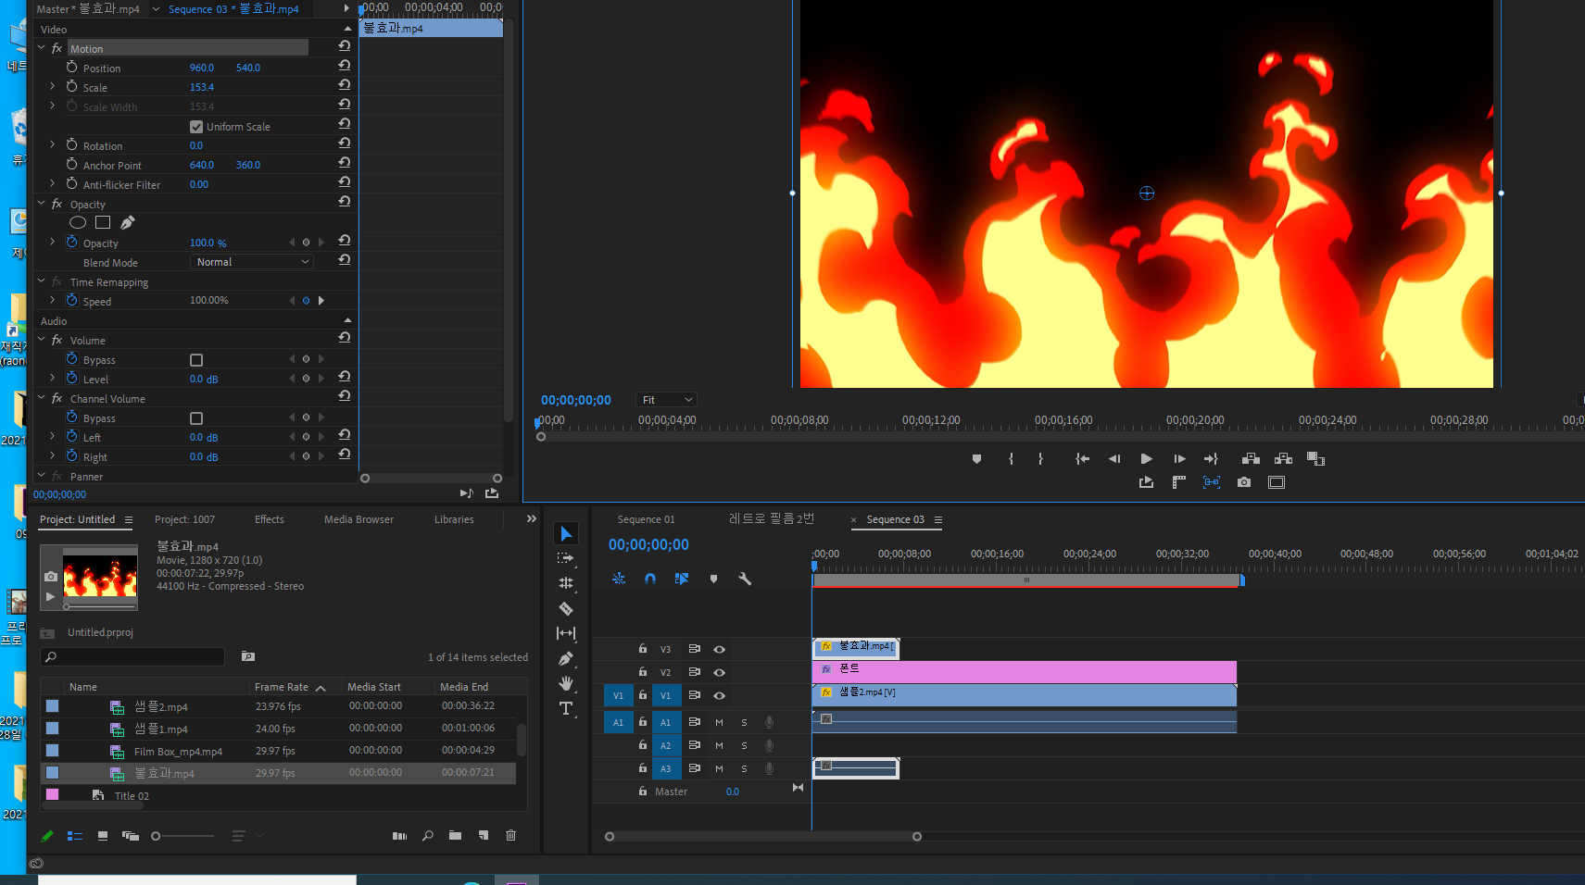
Task: Select the Ripple Edit tool
Action: pos(566,583)
